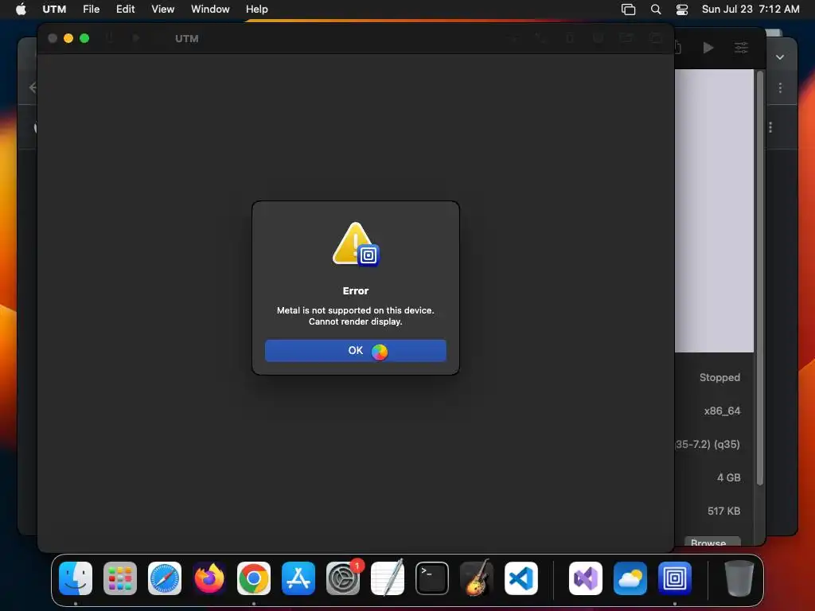The image size is (815, 611).
Task: Open the Trash from the Dock
Action: click(x=739, y=578)
